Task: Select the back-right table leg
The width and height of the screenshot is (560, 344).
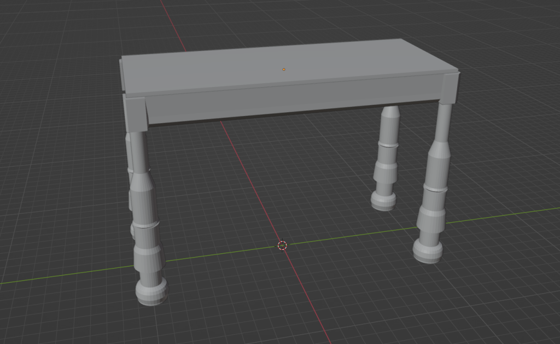Action: pyautogui.click(x=387, y=159)
